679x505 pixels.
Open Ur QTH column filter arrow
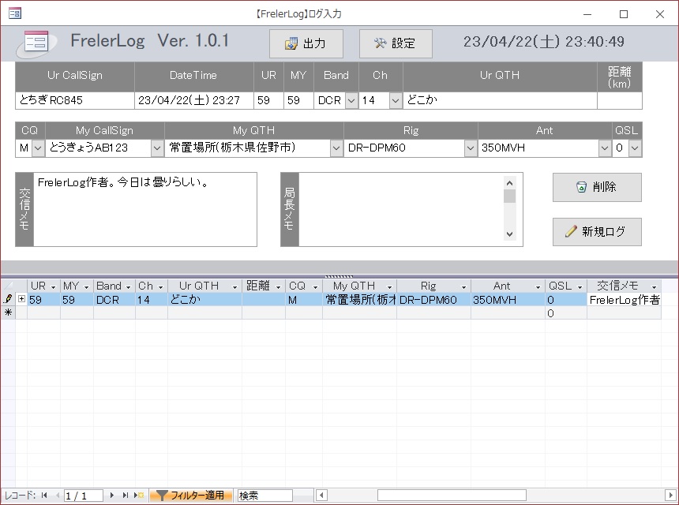click(x=234, y=287)
